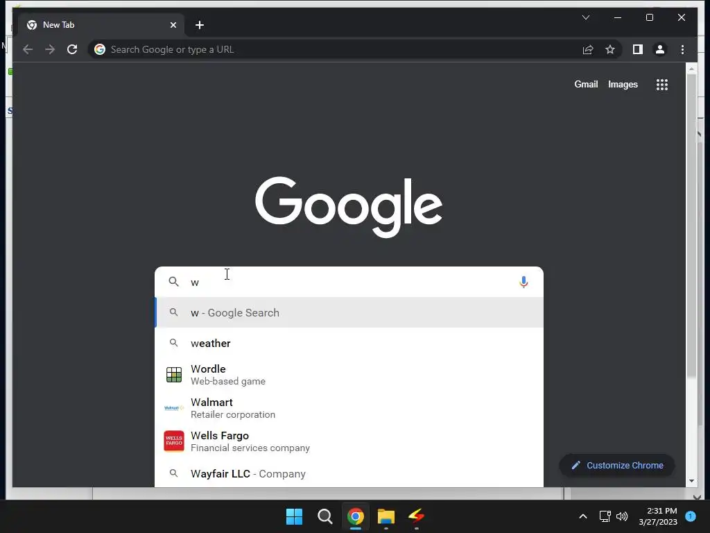Open the notification badge in the tray

[691, 516]
